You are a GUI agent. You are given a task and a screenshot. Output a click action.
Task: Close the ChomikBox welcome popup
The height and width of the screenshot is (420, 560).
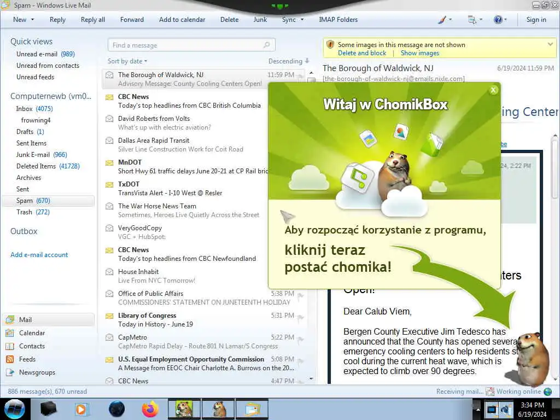click(493, 90)
